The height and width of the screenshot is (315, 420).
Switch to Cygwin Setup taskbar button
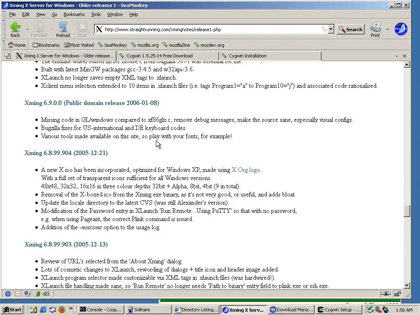pos(339,310)
